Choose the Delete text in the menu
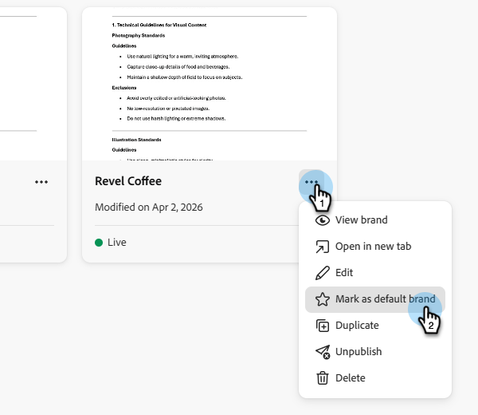Image resolution: width=478 pixels, height=415 pixels. tap(351, 378)
